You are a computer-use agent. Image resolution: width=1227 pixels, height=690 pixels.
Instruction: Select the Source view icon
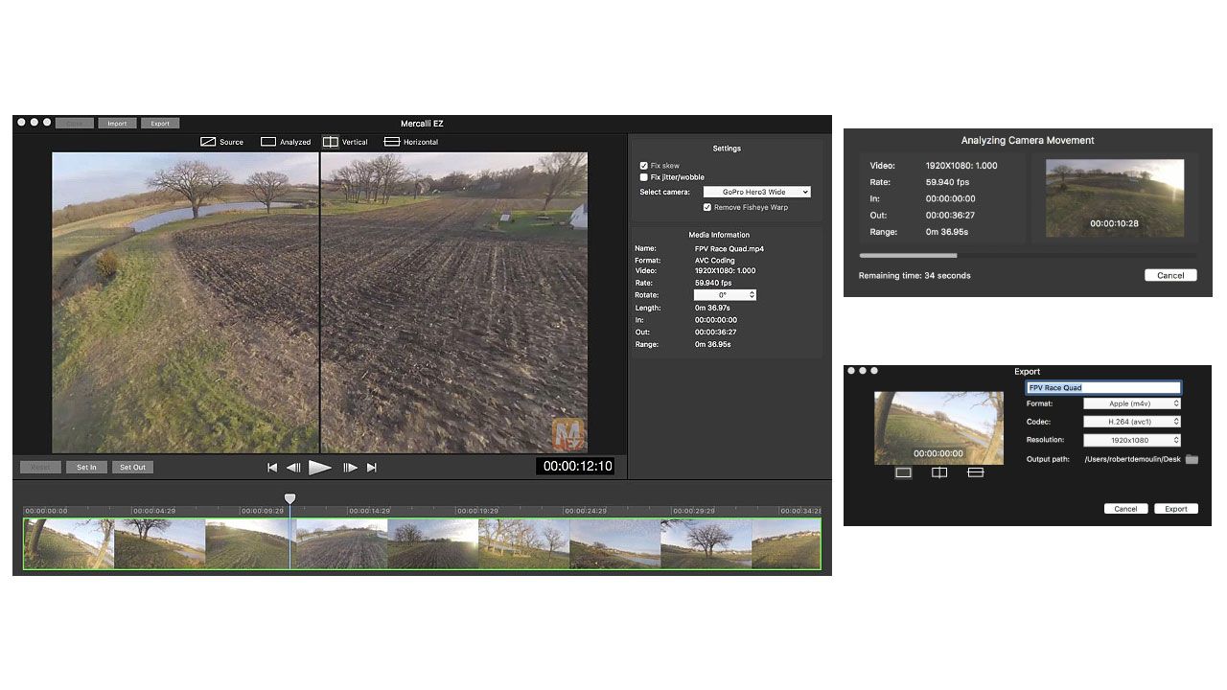click(208, 142)
